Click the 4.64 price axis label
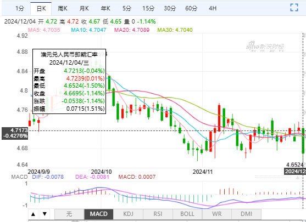The width and height of the screenshot is (306, 222). [x=22, y=165]
